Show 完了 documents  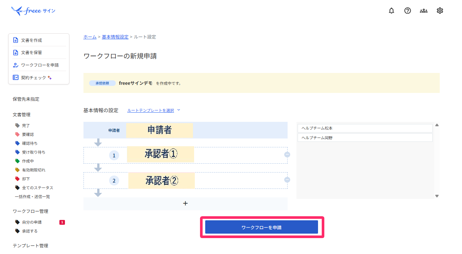click(x=26, y=126)
